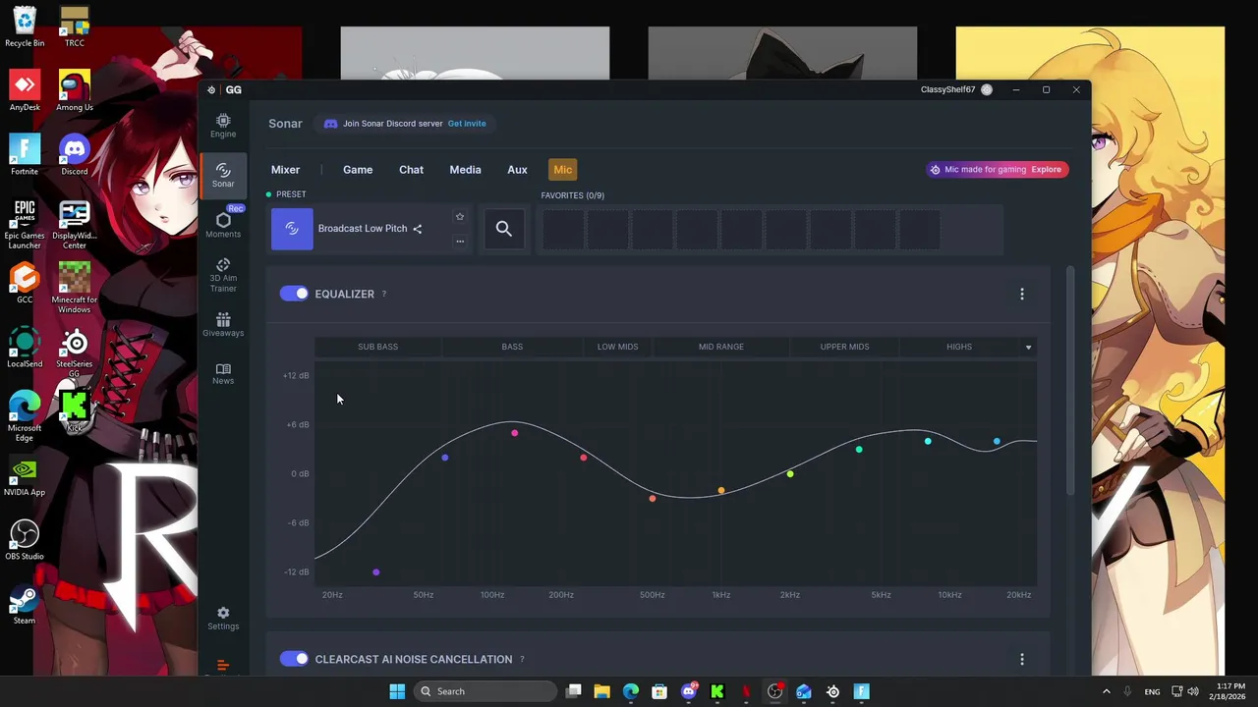
Task: Select the MID RANGE band header
Action: tap(721, 347)
